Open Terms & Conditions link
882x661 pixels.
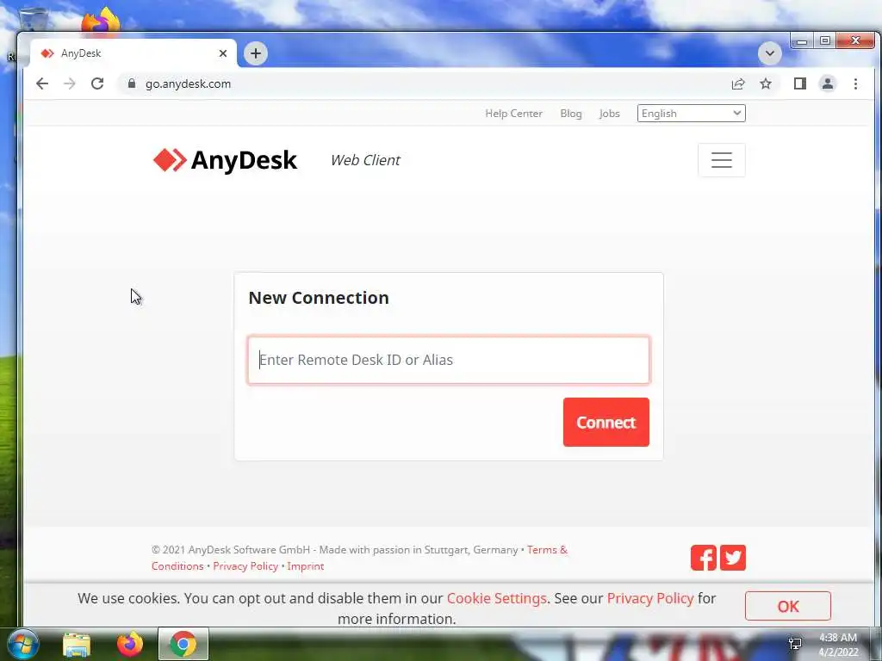547,550
